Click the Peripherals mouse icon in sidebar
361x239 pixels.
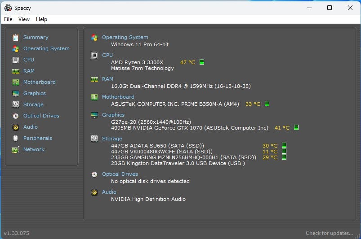pos(16,138)
